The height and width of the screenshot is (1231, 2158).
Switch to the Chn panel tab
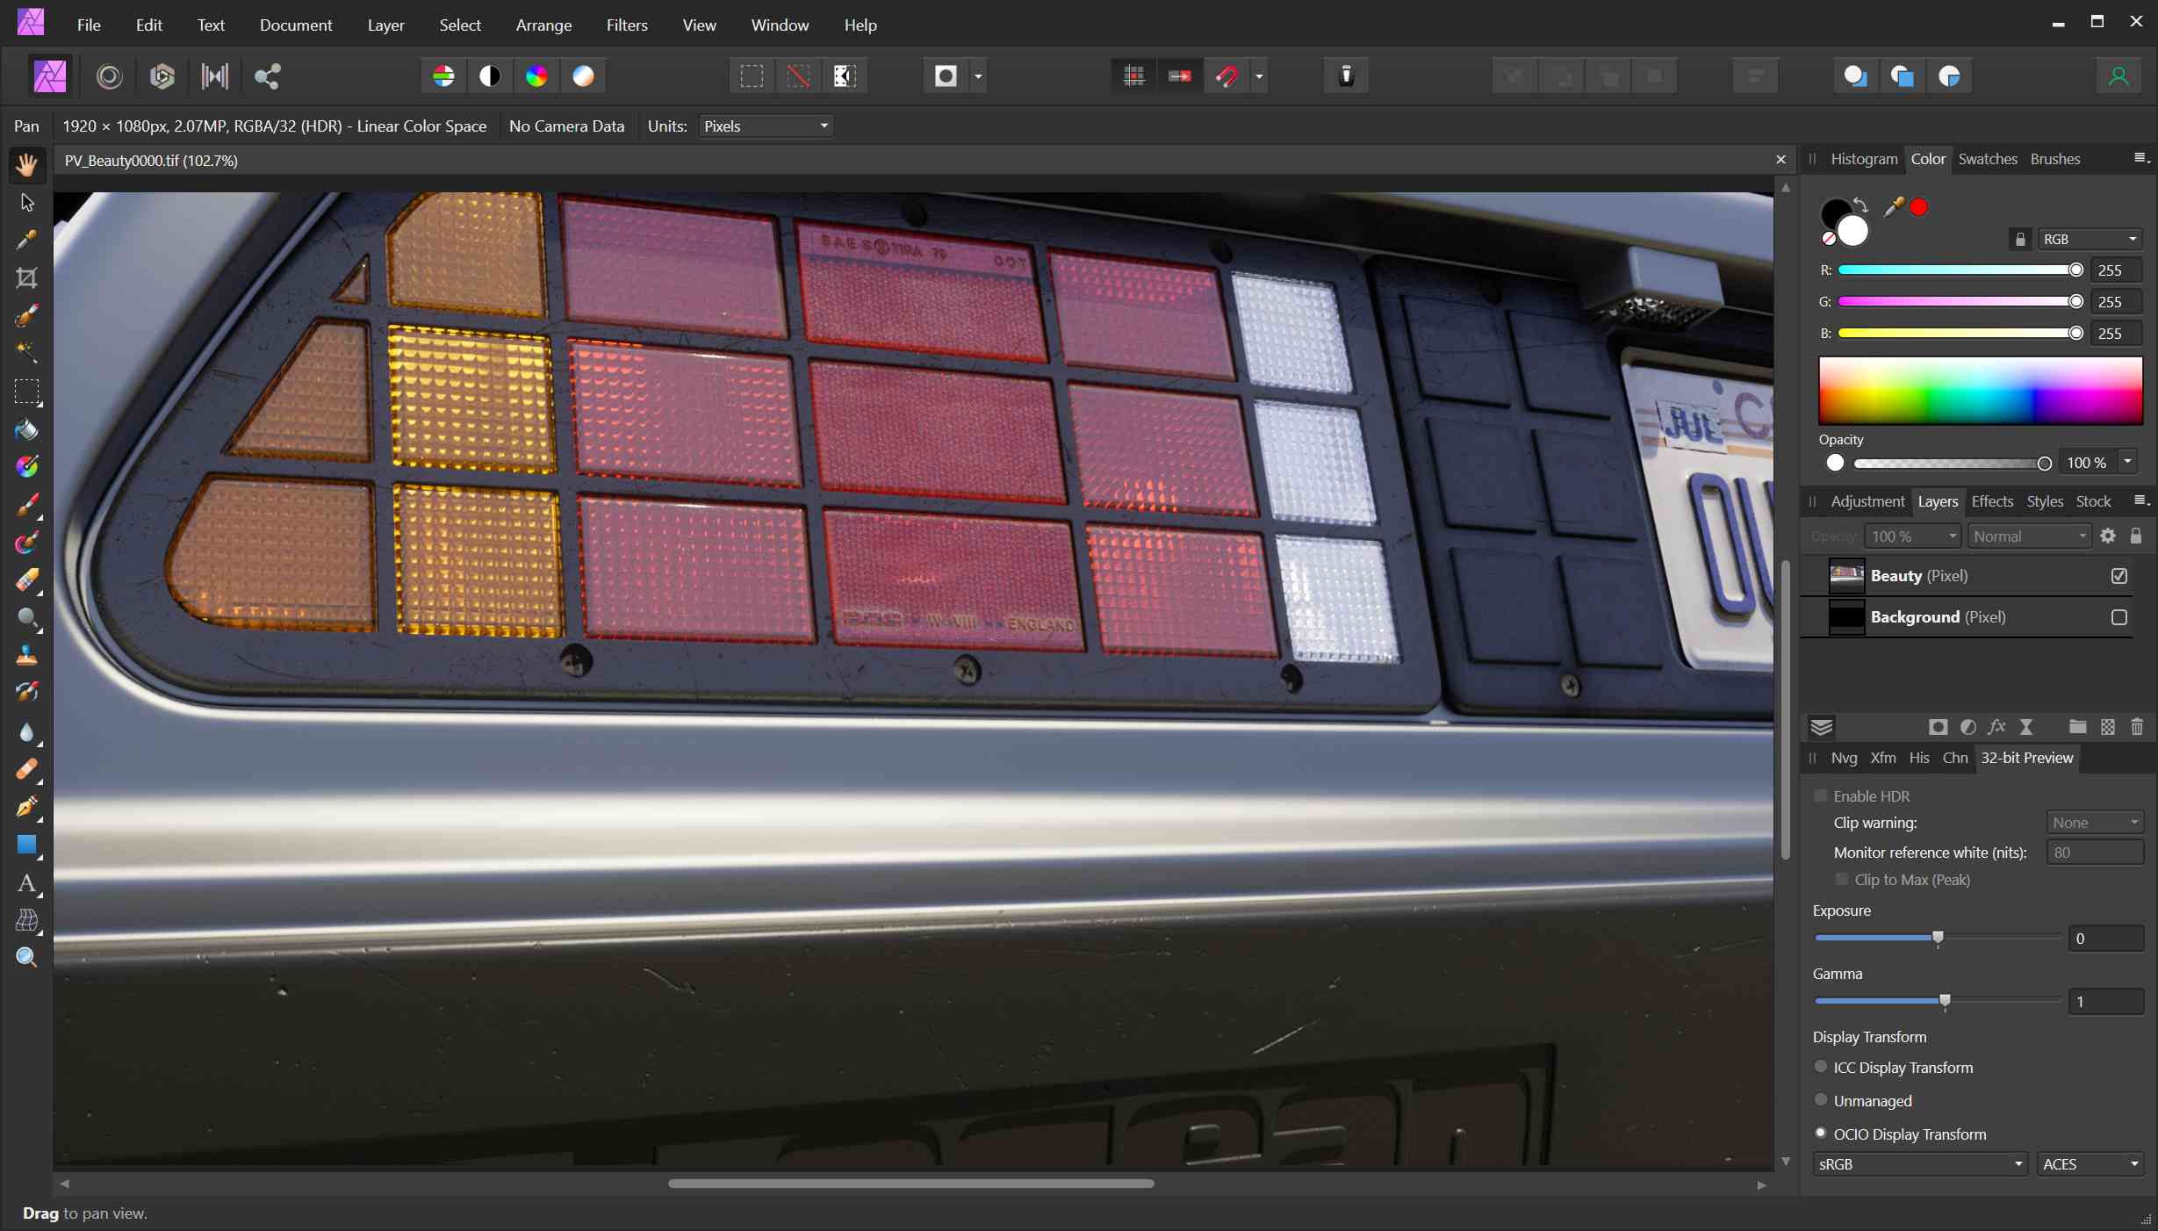pos(1955,758)
